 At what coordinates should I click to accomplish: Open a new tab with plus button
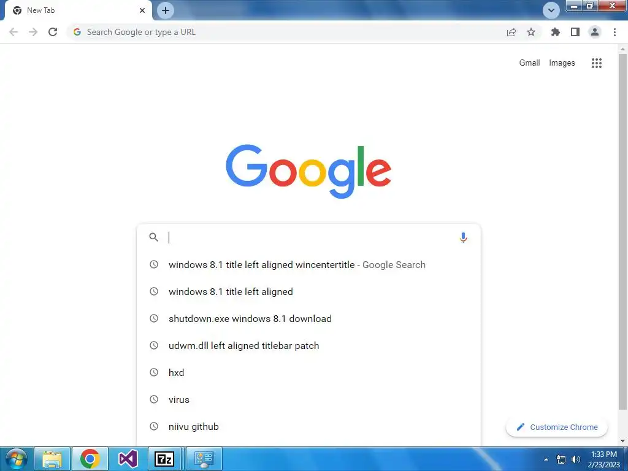click(166, 10)
